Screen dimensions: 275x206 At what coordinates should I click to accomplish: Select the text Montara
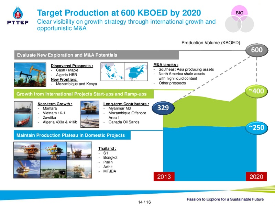pyautogui.click(x=50, y=108)
